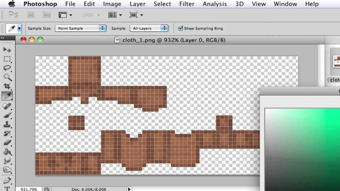Toggle the Eyedropper tool off
Screen dimensions: 340x191
click(x=7, y=96)
